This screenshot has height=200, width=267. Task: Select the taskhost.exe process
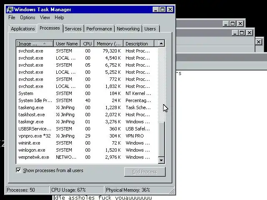[87, 115]
